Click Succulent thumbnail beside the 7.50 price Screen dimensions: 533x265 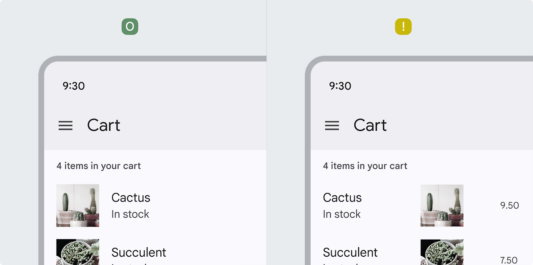tap(442, 252)
